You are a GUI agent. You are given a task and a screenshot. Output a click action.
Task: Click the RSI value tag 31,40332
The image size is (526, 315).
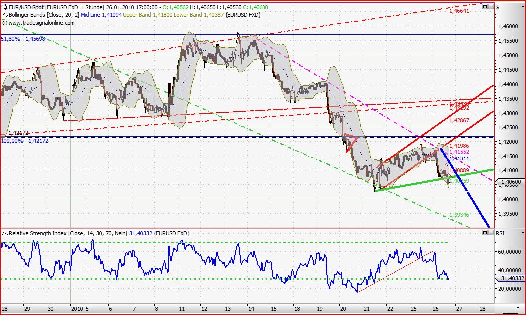pos(511,278)
